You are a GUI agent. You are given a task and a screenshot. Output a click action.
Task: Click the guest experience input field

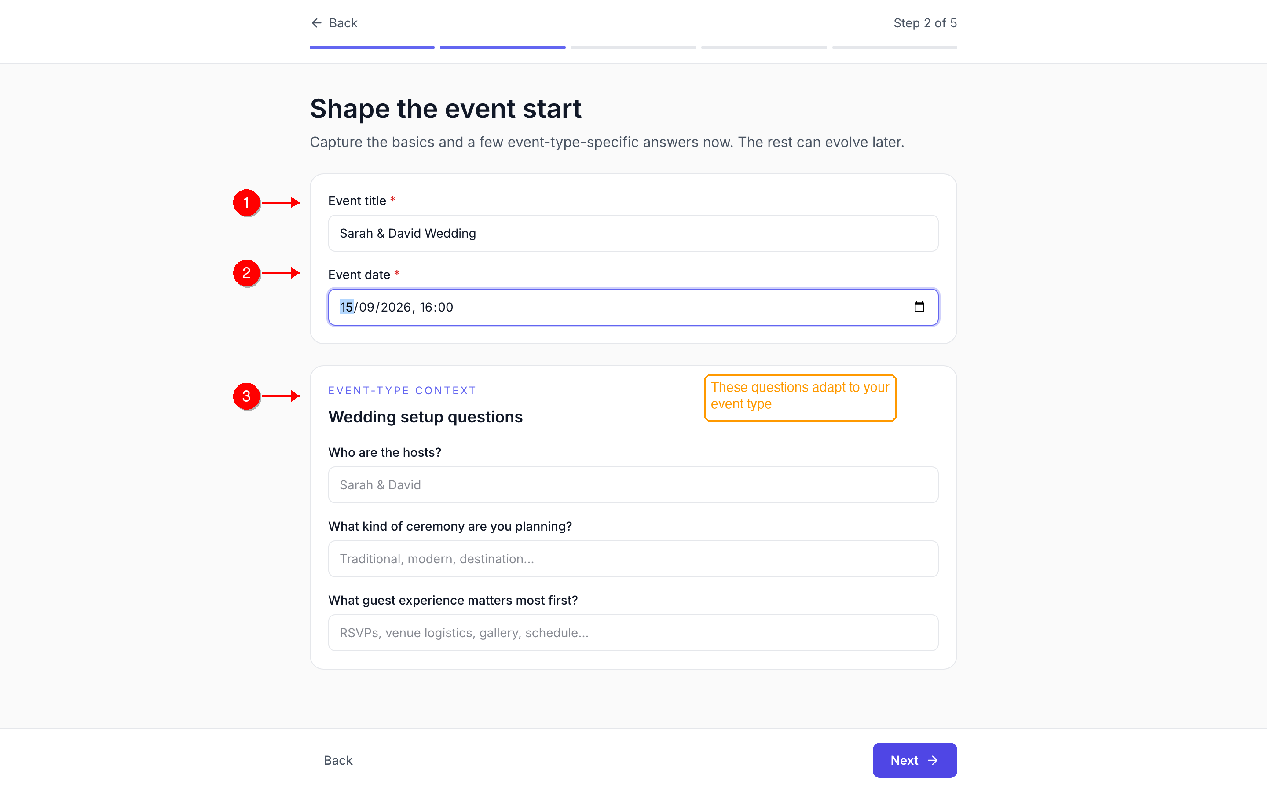tap(633, 633)
